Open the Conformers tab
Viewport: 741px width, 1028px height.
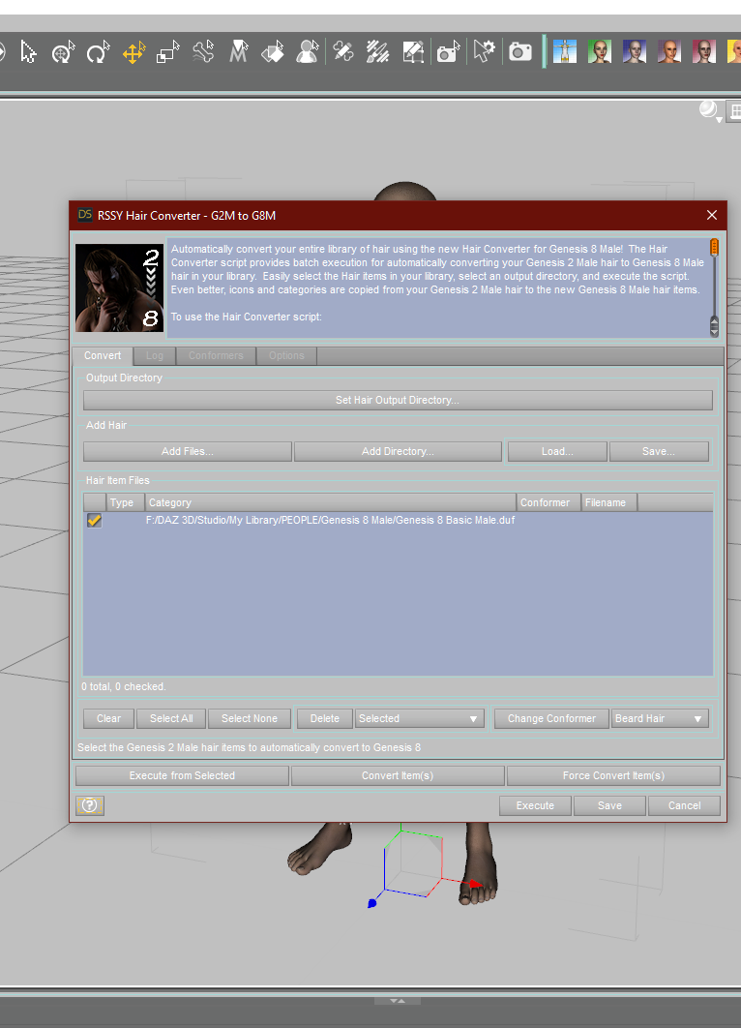pyautogui.click(x=216, y=355)
